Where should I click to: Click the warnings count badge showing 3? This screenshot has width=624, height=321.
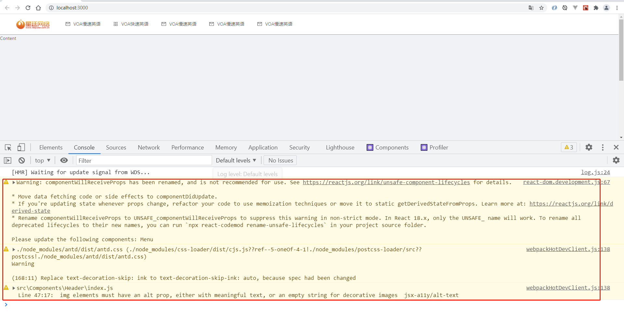click(569, 148)
